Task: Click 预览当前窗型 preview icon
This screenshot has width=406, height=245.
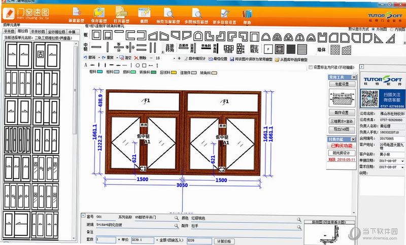Action: [x=168, y=13]
